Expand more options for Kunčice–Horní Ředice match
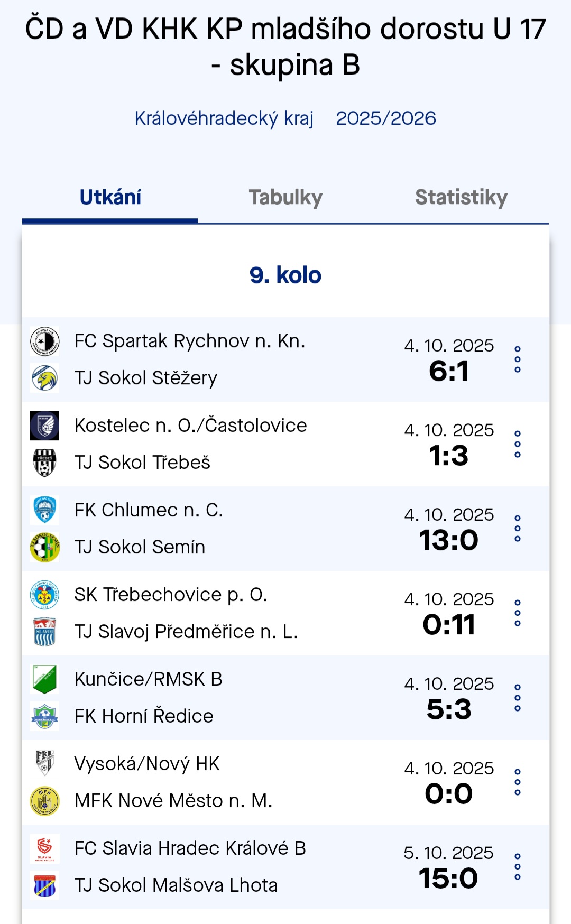This screenshot has width=571, height=924. (518, 698)
